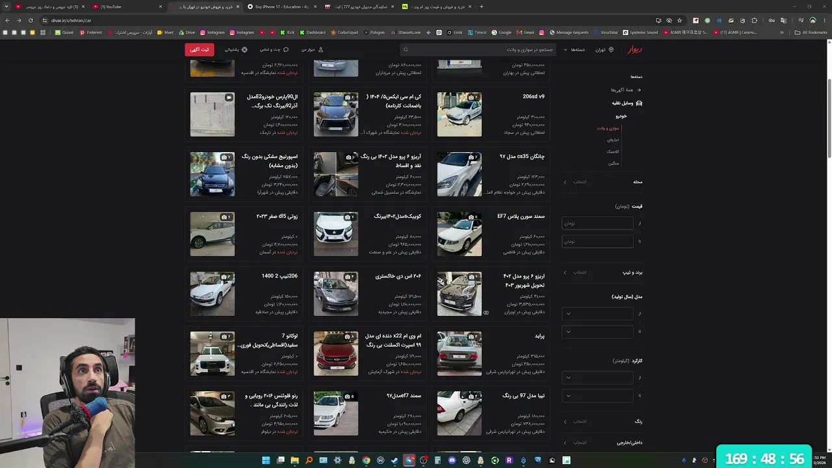
Task: Reload the current page
Action: tap(32, 20)
